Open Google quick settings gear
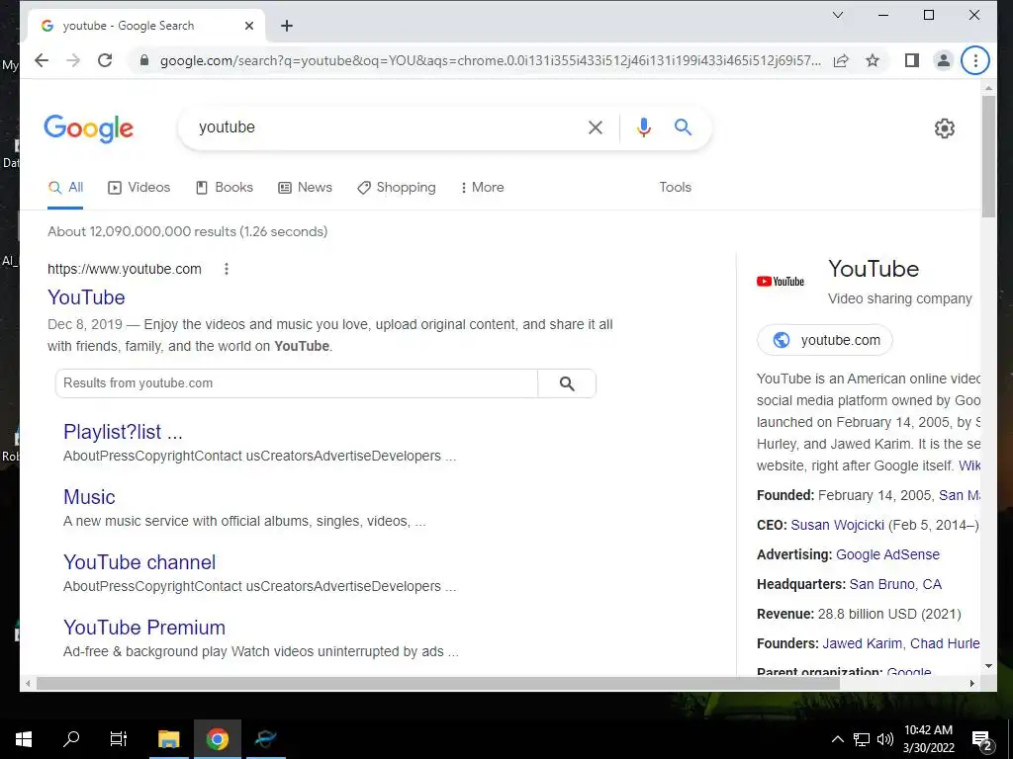The height and width of the screenshot is (759, 1013). tap(945, 128)
